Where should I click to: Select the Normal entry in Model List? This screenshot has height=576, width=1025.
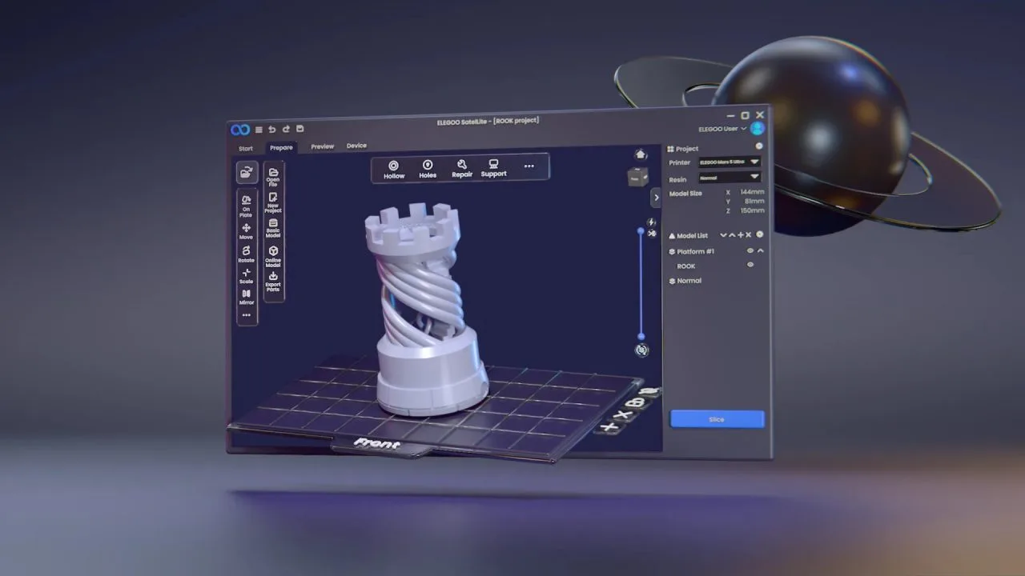click(x=685, y=281)
